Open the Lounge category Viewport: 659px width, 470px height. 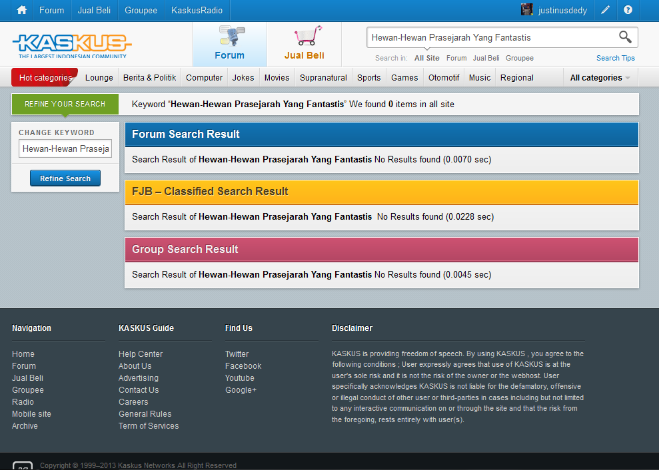(99, 78)
